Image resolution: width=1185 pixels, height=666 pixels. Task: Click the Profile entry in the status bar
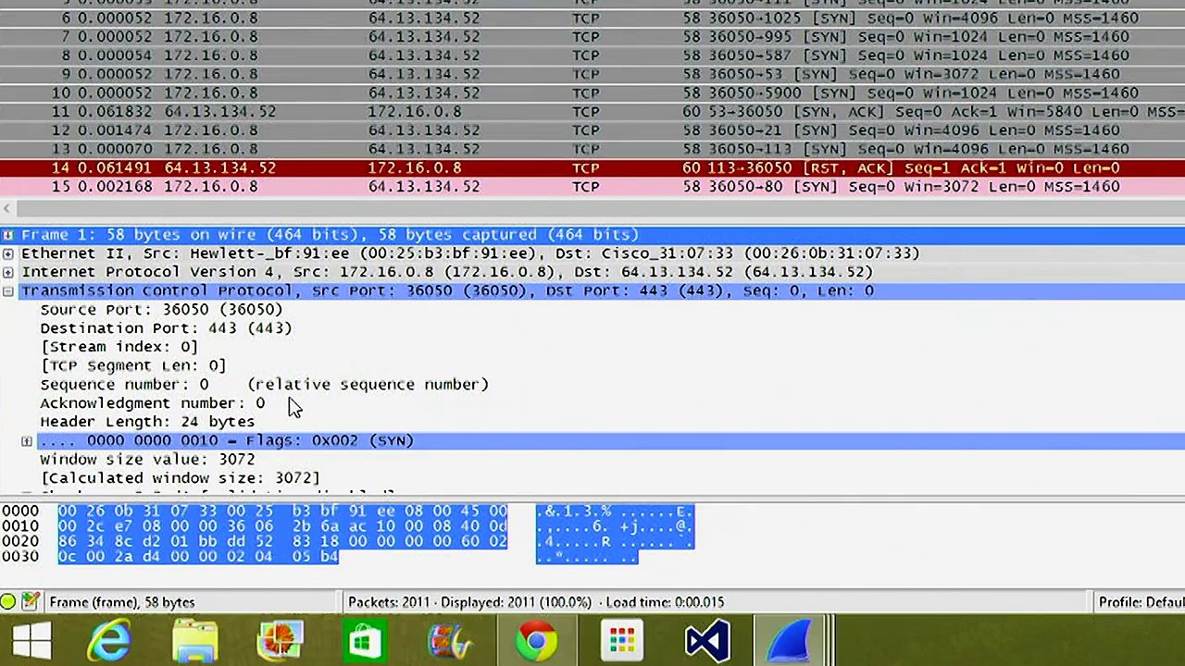[1141, 602]
